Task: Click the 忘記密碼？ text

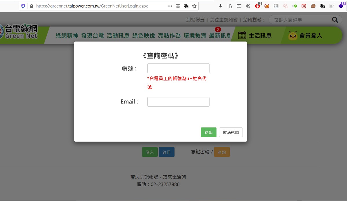Action: pyautogui.click(x=202, y=152)
